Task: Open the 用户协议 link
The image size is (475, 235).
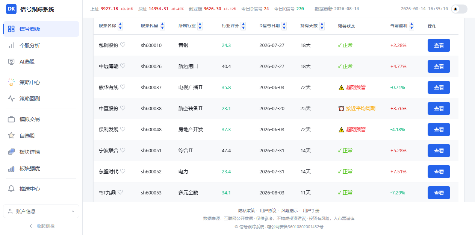Action: pos(268,211)
